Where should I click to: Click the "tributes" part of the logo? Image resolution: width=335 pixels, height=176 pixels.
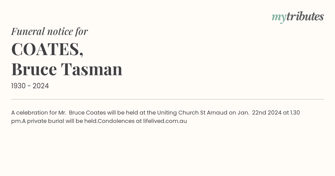305,16
